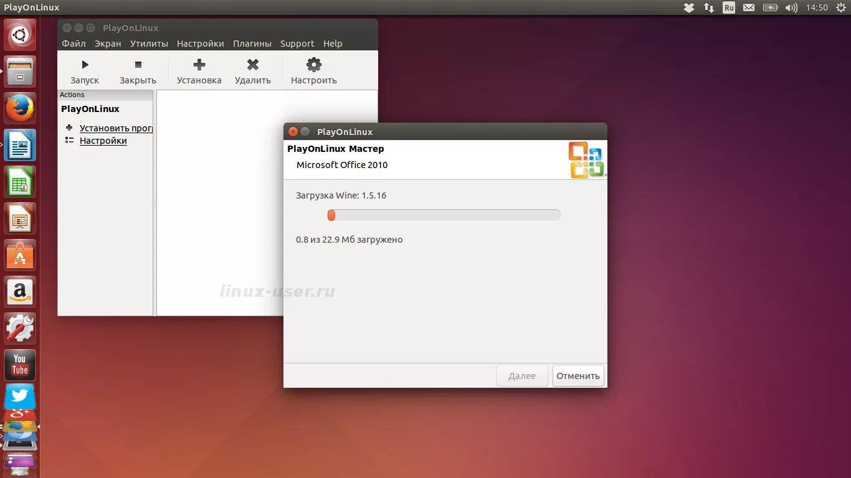The width and height of the screenshot is (851, 478).
Task: Open LibreOffice Writer from dock
Action: pos(20,145)
